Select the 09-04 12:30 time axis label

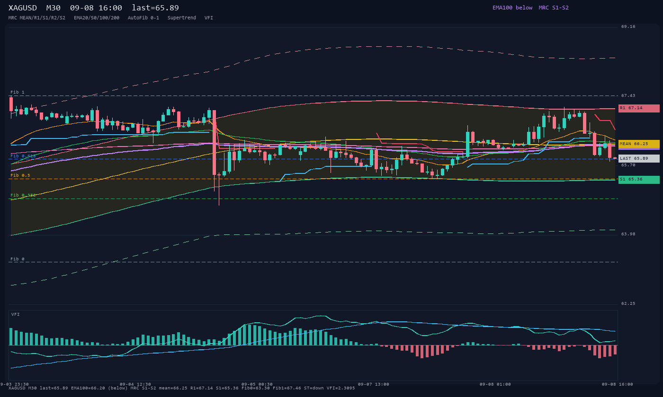pos(135,384)
